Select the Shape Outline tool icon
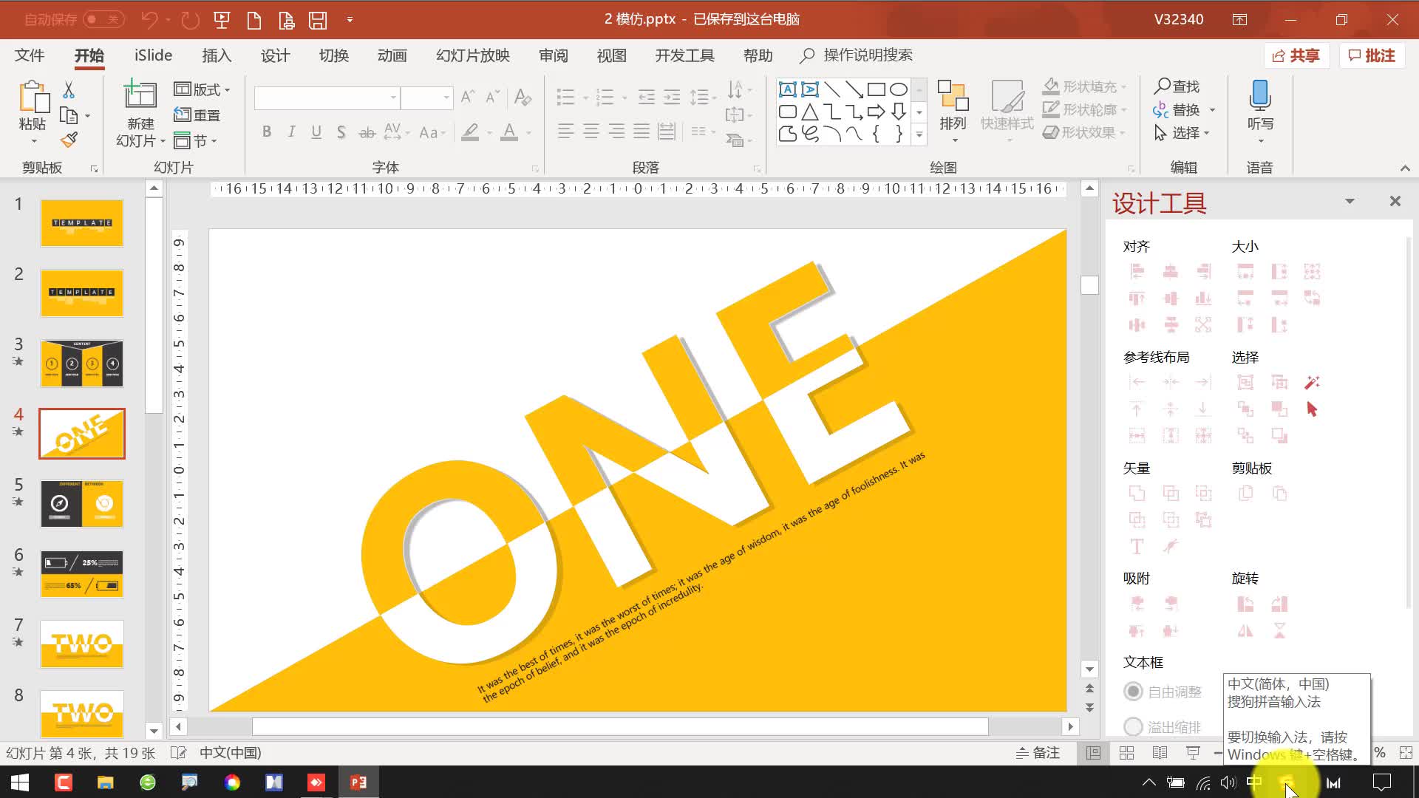Screen dimensions: 1419x798 (x=1052, y=110)
